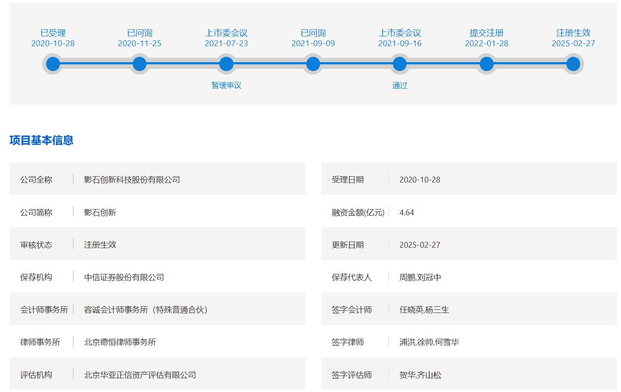Click the timeline dot under 已受理
This screenshot has height=392, width=621.
pos(53,64)
